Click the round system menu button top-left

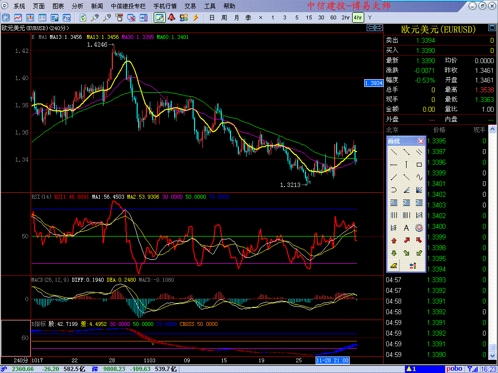pos(5,6)
